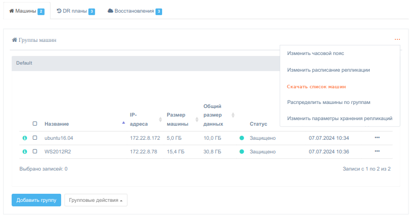
Task: Click the info icon for ubuntu16.04
Action: [25, 138]
